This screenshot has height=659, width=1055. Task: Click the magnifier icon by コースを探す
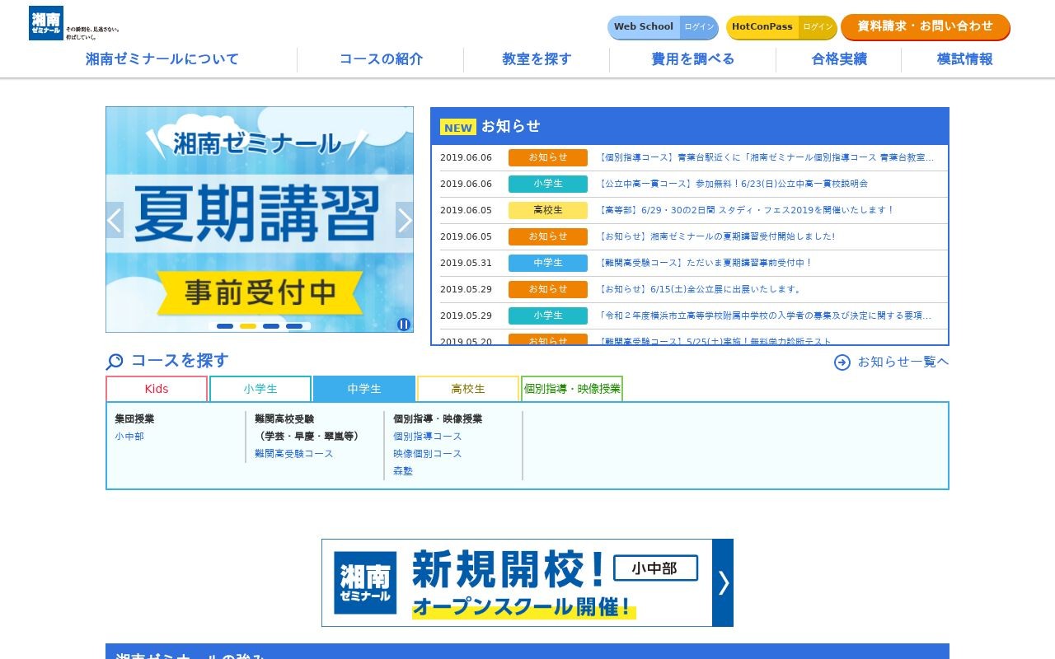click(x=115, y=362)
